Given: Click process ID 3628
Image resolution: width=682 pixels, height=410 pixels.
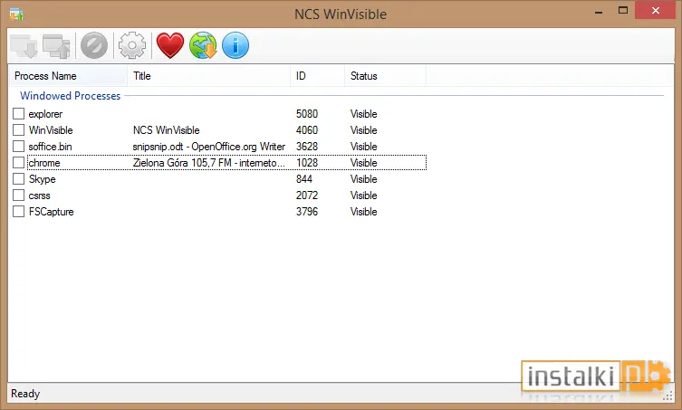Looking at the screenshot, I should 307,147.
